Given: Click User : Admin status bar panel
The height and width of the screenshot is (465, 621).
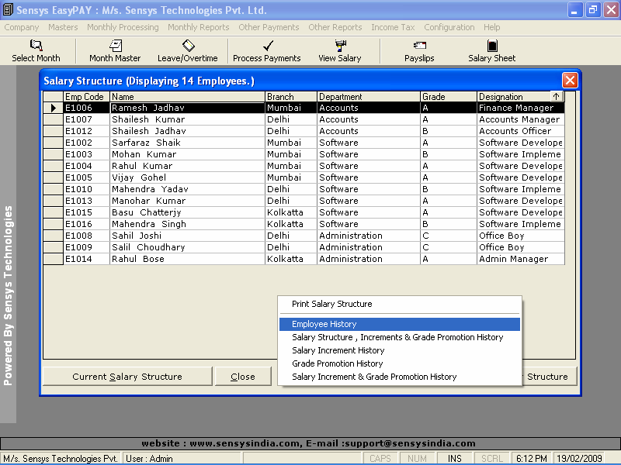Looking at the screenshot, I should tap(182, 458).
